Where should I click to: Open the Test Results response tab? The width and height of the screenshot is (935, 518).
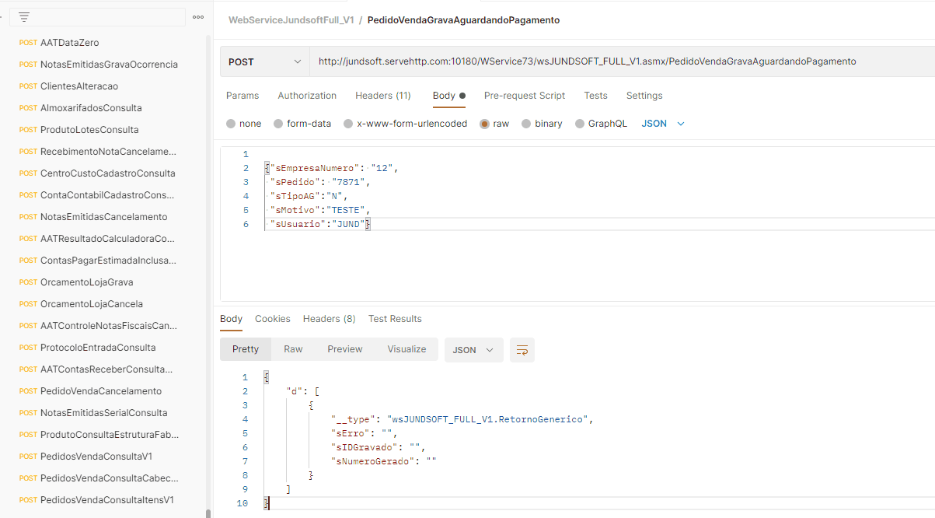(395, 319)
